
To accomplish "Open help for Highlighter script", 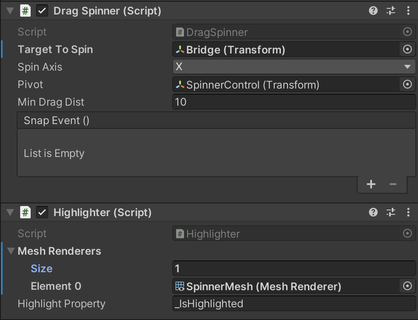I will [x=373, y=213].
